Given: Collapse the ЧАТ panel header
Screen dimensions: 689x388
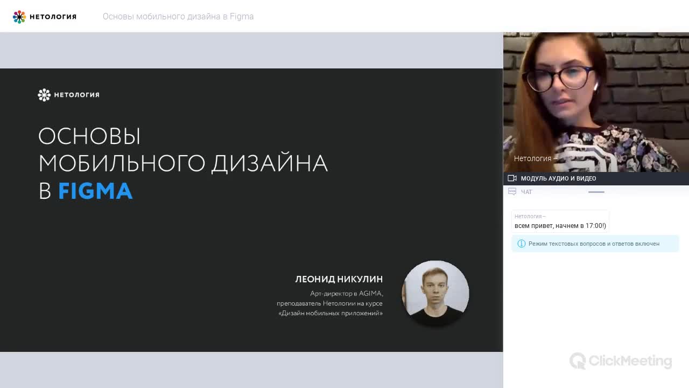Looking at the screenshot, I should 596,192.
